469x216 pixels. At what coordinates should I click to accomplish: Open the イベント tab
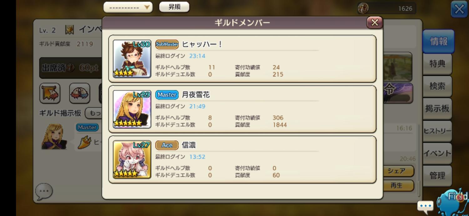tap(437, 153)
